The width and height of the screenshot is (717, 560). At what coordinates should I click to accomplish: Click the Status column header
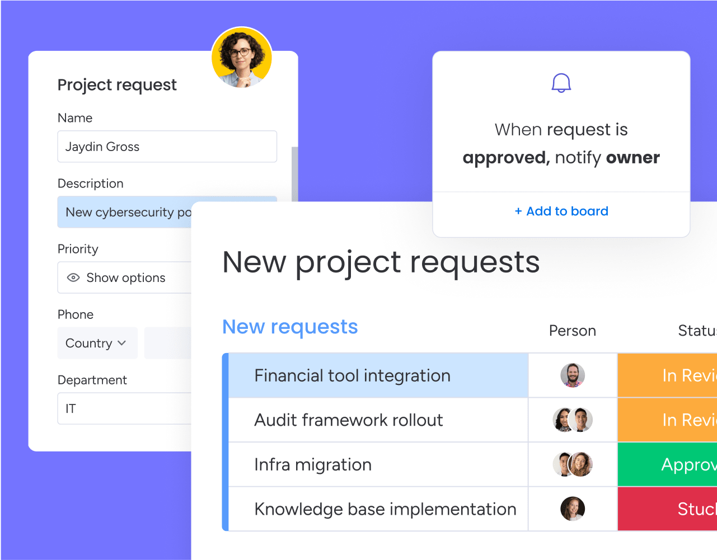tap(696, 331)
